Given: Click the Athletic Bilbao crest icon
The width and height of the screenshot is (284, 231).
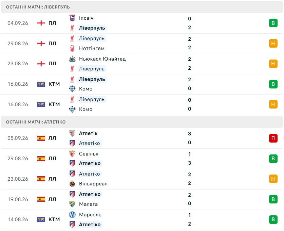Looking at the screenshot, I should 72,133.
